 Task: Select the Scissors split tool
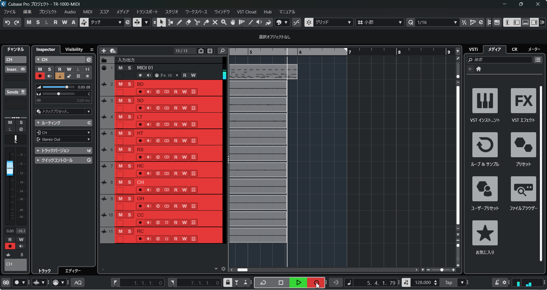pos(197,22)
